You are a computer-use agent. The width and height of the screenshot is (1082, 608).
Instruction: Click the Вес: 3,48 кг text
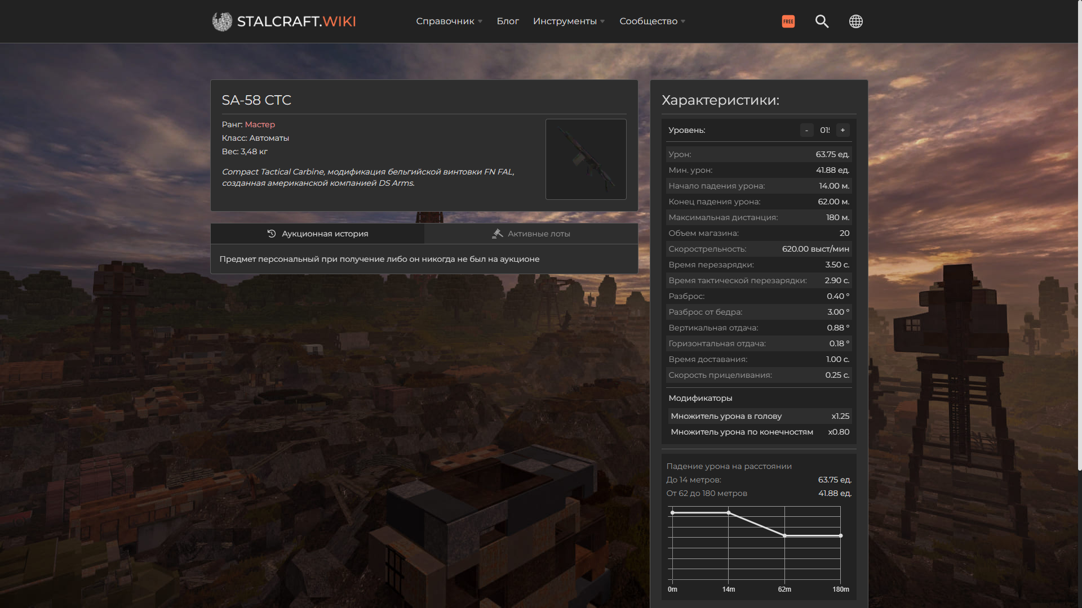pos(245,151)
